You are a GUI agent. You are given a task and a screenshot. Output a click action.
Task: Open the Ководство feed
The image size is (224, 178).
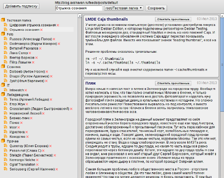click(x=17, y=136)
